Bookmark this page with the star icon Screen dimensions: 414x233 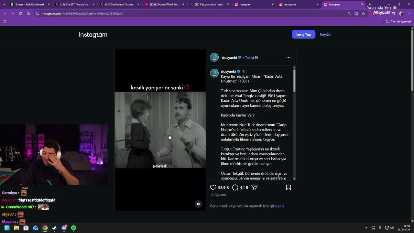click(363, 14)
